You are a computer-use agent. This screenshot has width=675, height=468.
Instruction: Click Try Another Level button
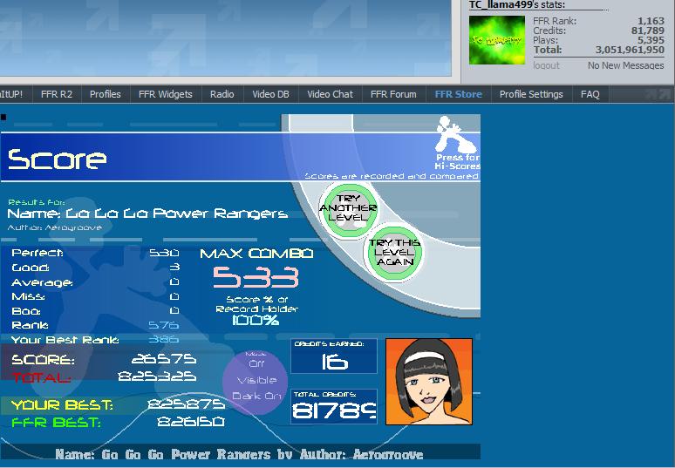pyautogui.click(x=349, y=208)
